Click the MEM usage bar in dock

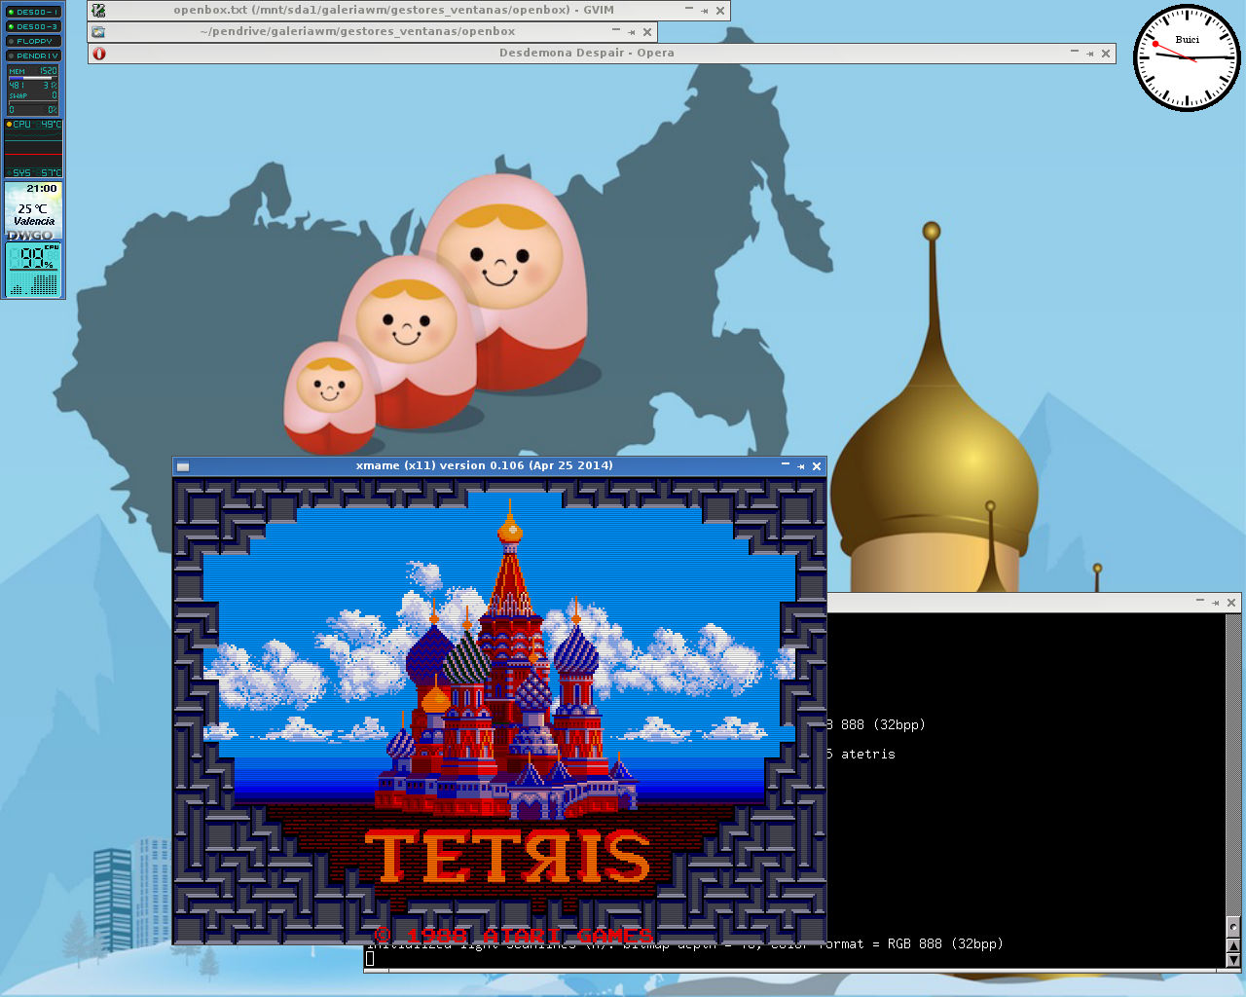[x=33, y=78]
